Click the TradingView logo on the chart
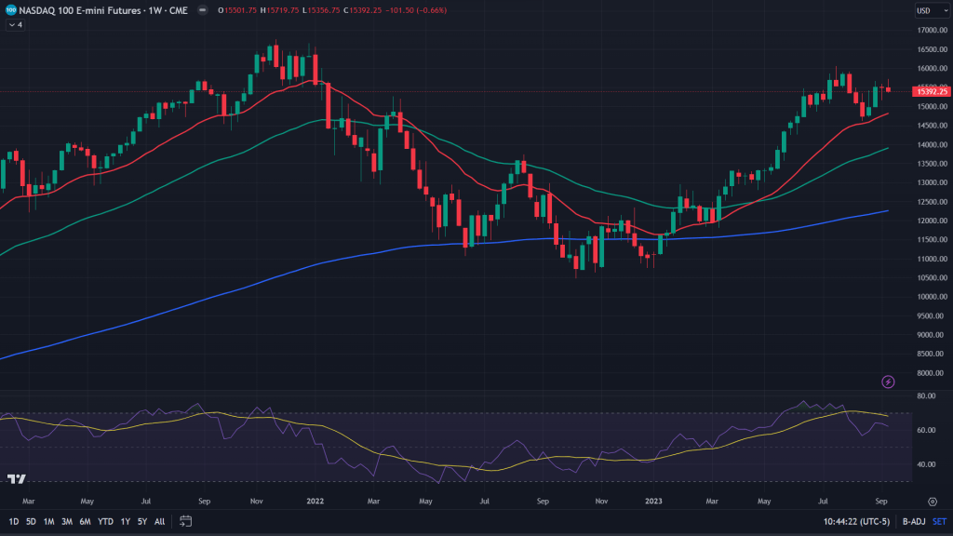The width and height of the screenshot is (953, 536). [x=16, y=479]
